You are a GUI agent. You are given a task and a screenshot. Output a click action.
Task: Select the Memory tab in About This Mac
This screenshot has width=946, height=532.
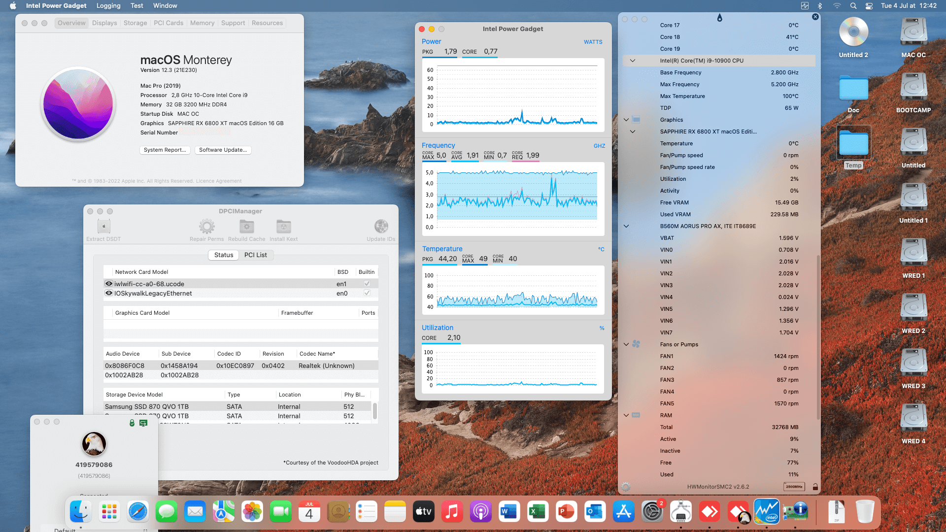click(x=202, y=23)
